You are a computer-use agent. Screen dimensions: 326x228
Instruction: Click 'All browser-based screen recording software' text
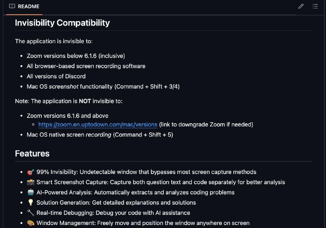coord(86,66)
